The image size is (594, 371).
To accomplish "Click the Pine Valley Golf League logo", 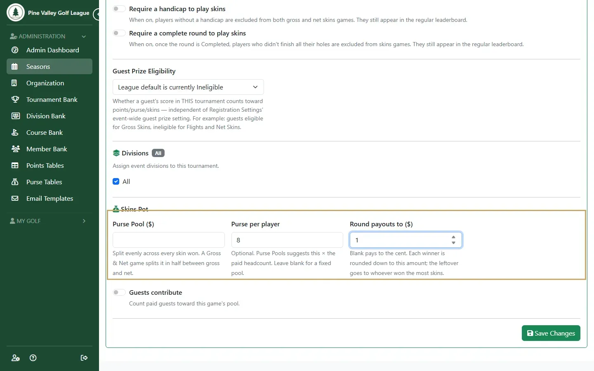I will pos(16,12).
